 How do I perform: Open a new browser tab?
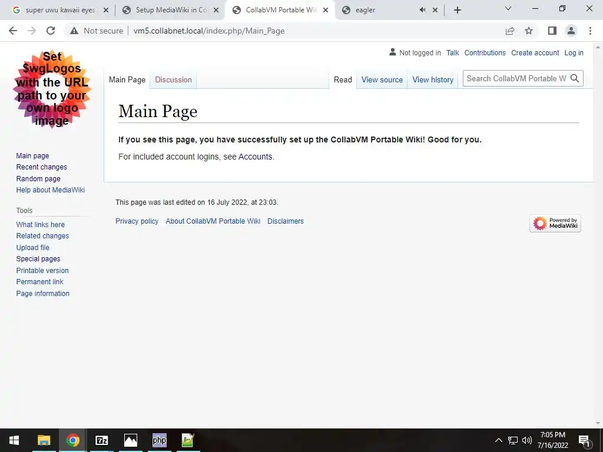(457, 10)
